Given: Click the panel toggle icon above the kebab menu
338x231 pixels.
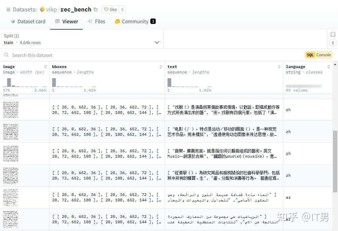Looking at the screenshot, I should pyautogui.click(x=333, y=34).
